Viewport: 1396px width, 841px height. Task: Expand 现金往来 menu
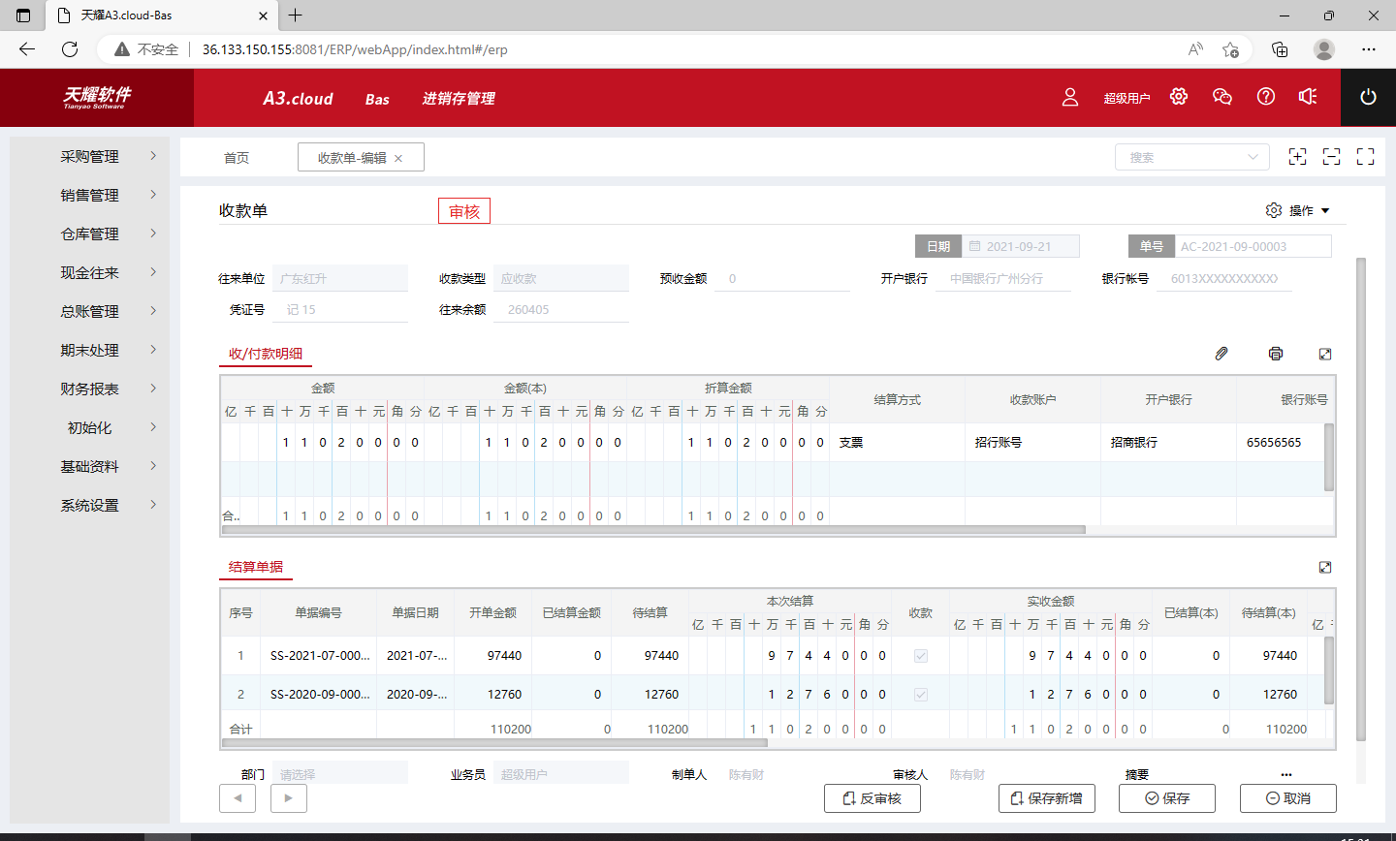pos(89,272)
